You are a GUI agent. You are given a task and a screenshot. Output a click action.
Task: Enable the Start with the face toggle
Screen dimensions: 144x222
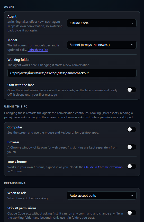coord(132,90)
